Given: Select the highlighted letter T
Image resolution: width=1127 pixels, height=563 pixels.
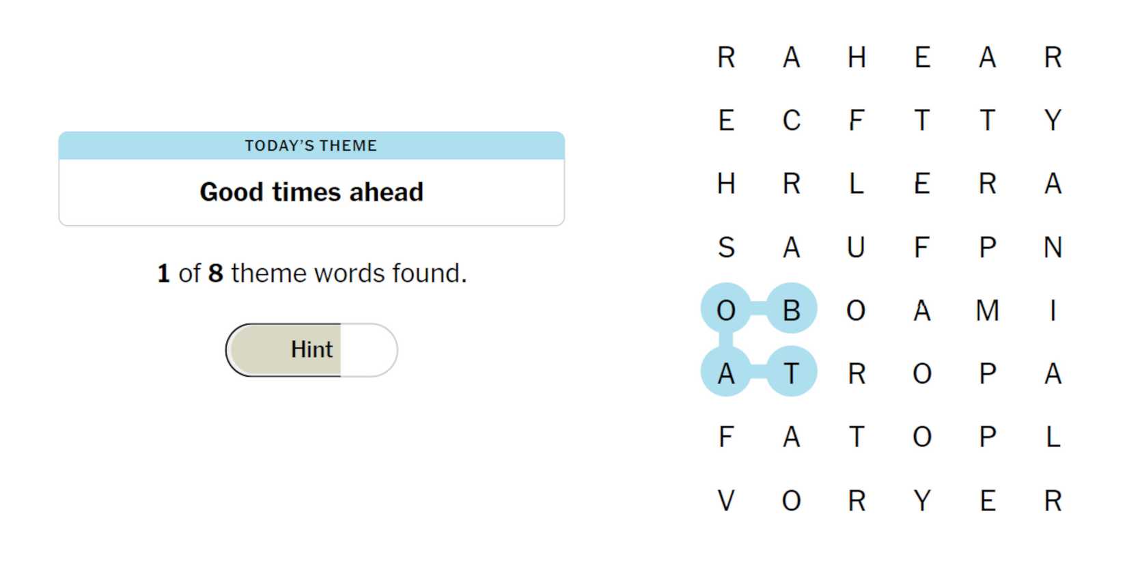Looking at the screenshot, I should (791, 374).
